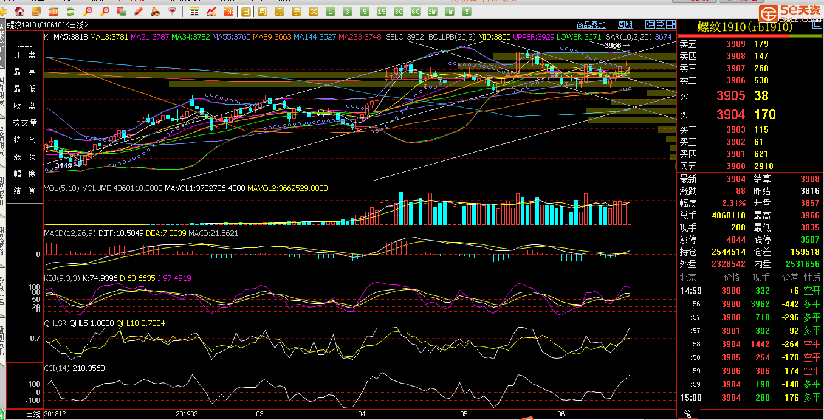
Task: Select the quarterly (季) period button
Action: coord(297,12)
